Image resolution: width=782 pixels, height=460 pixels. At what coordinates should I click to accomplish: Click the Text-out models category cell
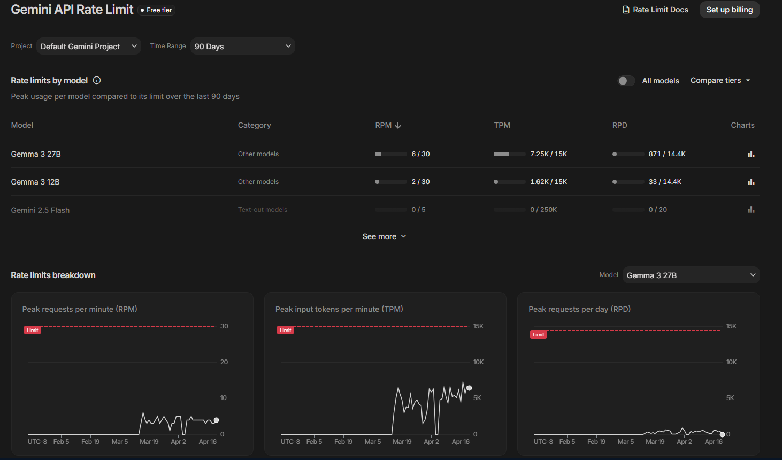tap(263, 210)
